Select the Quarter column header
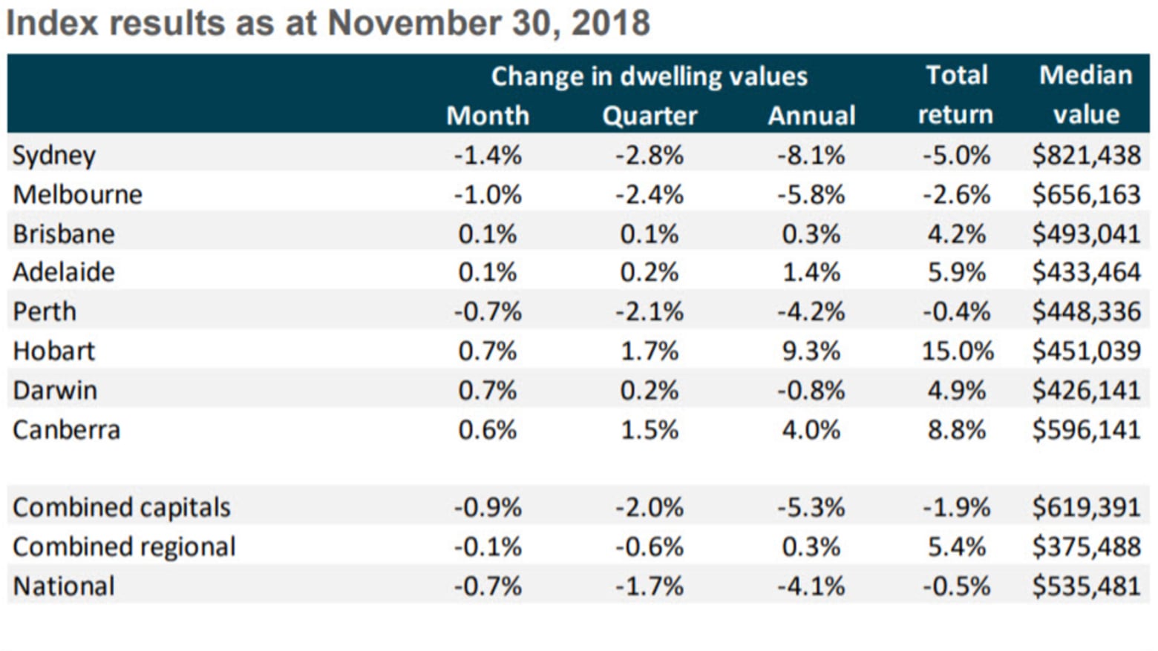This screenshot has width=1158, height=651. (650, 116)
